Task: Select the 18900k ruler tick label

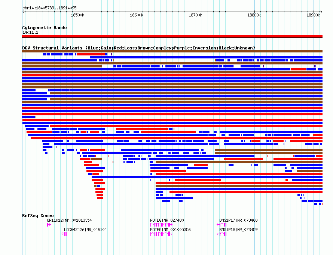Action: pos(313,15)
